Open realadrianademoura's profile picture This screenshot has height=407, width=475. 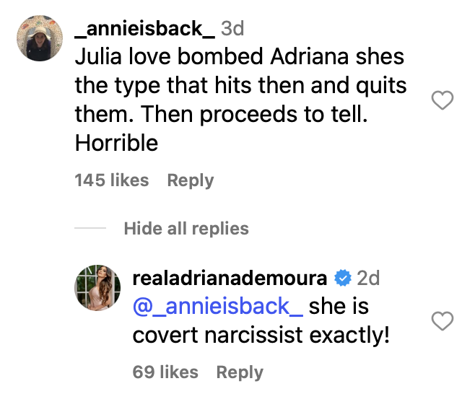tap(96, 286)
